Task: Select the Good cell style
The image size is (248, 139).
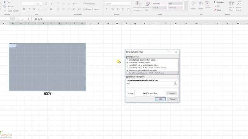Action: point(160,8)
